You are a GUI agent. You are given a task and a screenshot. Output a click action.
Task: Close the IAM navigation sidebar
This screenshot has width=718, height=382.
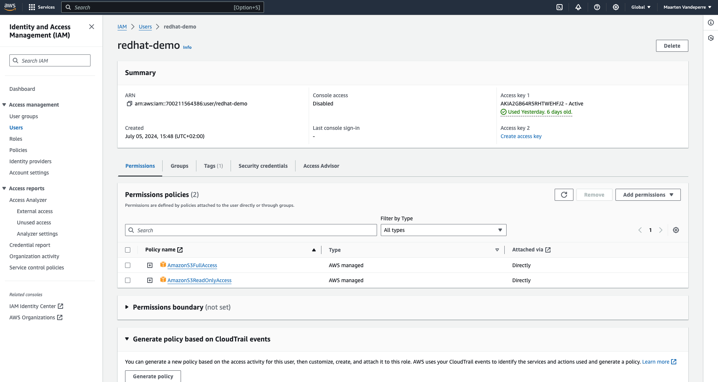(92, 27)
